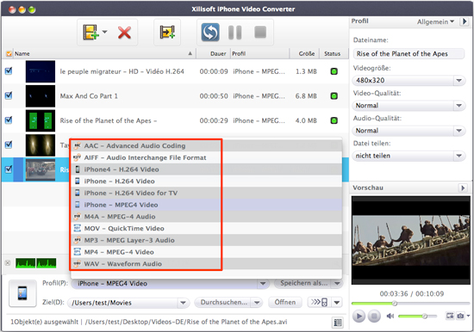Click the preview fullscreen icon
This screenshot has width=474, height=332.
click(x=450, y=316)
